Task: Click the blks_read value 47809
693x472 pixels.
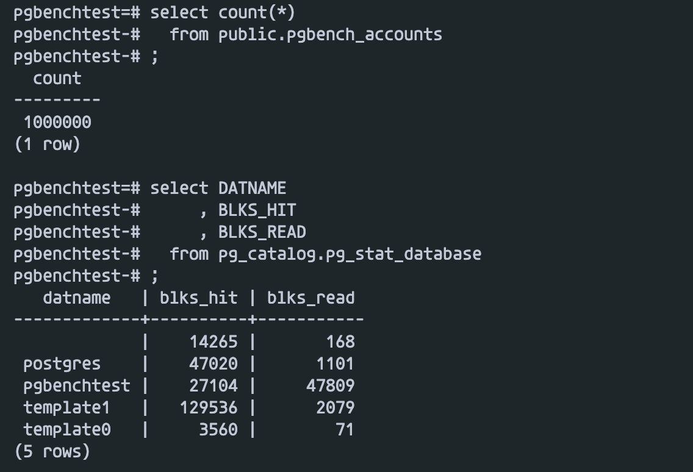Action: [330, 386]
